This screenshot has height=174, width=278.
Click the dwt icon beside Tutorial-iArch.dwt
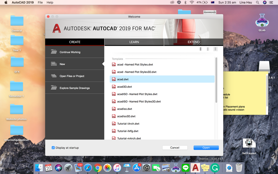click(114, 124)
